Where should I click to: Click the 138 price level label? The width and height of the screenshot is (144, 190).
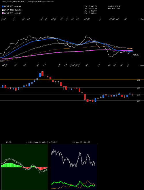(139, 101)
